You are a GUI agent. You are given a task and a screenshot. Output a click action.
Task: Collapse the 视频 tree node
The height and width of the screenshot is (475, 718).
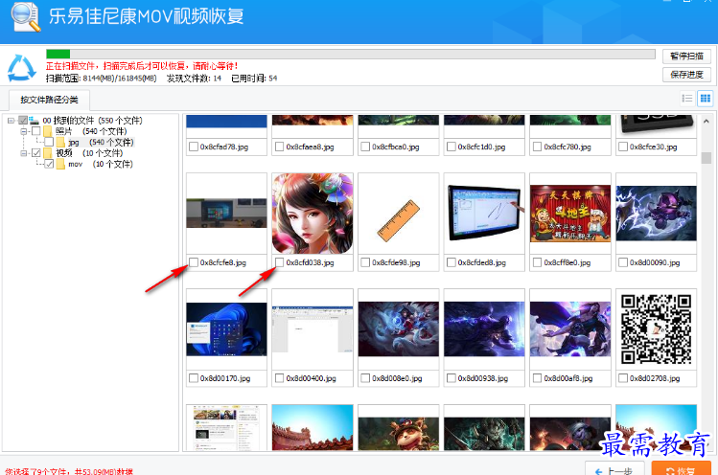[23, 153]
